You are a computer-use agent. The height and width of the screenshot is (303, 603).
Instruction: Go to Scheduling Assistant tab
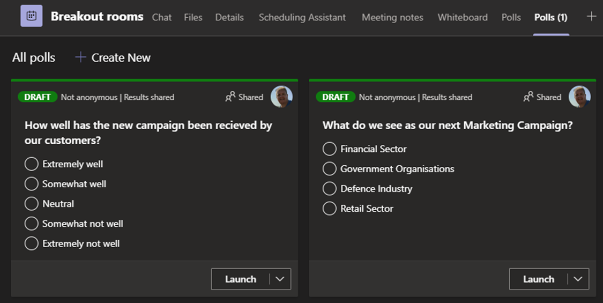[302, 17]
